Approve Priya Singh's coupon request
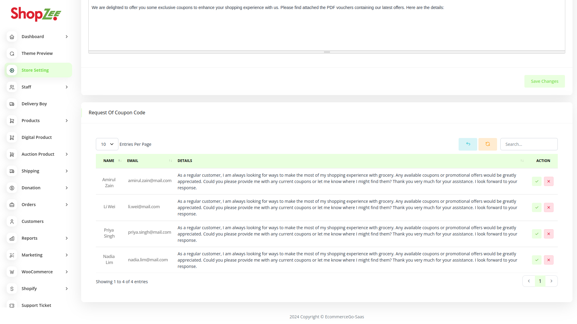The width and height of the screenshot is (577, 324). 536,234
